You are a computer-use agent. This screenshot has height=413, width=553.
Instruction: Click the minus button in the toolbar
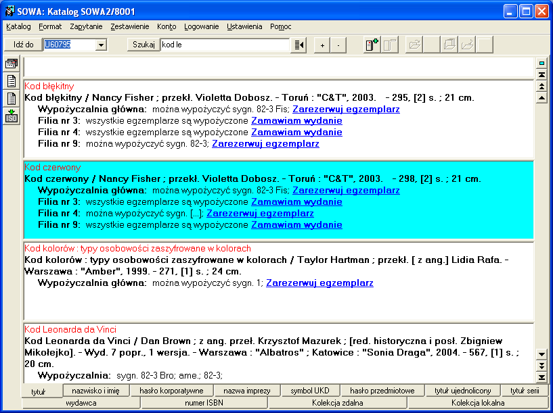[x=338, y=45]
